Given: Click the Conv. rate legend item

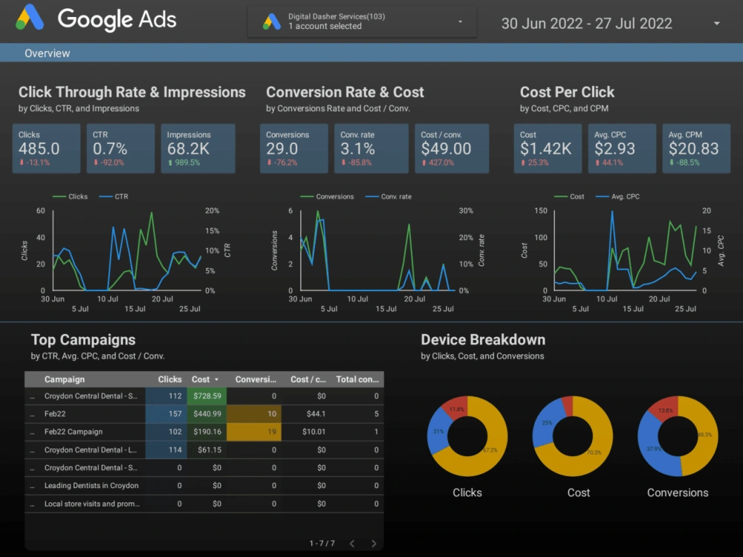Looking at the screenshot, I should (x=389, y=197).
